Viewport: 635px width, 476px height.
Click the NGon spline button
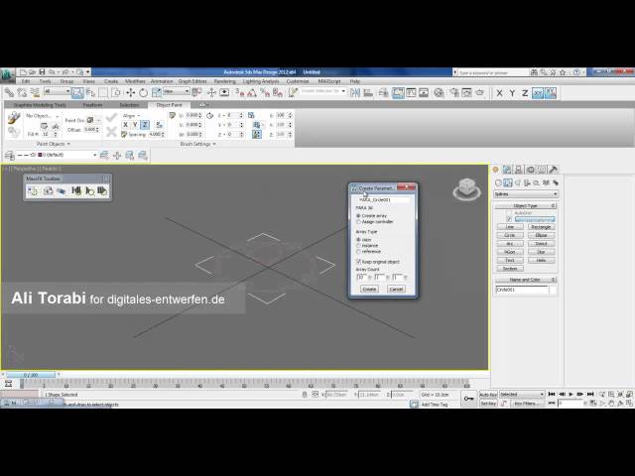coord(510,252)
